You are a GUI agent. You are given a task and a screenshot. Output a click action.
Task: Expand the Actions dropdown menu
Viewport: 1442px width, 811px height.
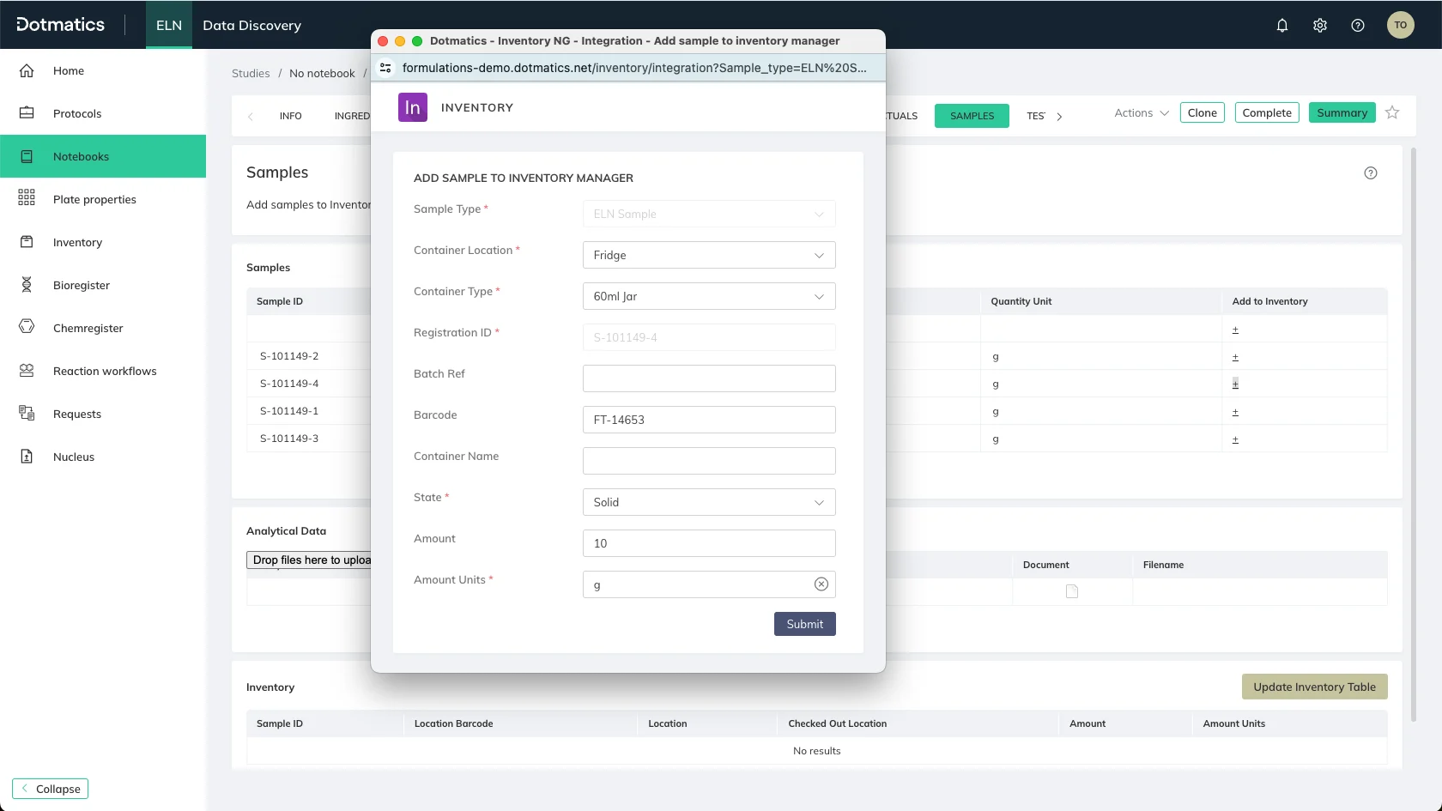pyautogui.click(x=1142, y=112)
